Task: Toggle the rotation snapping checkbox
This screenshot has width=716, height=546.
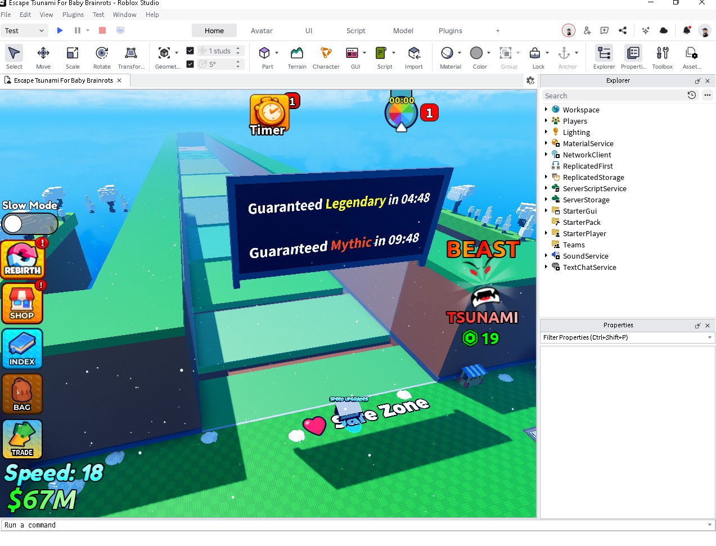Action: point(190,64)
